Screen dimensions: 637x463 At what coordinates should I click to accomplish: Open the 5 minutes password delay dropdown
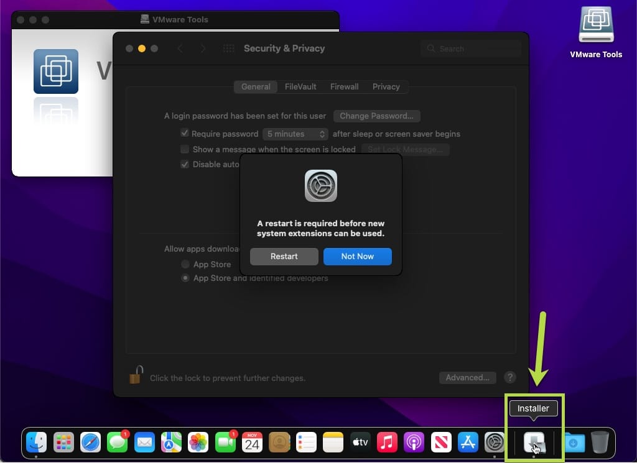[295, 134]
